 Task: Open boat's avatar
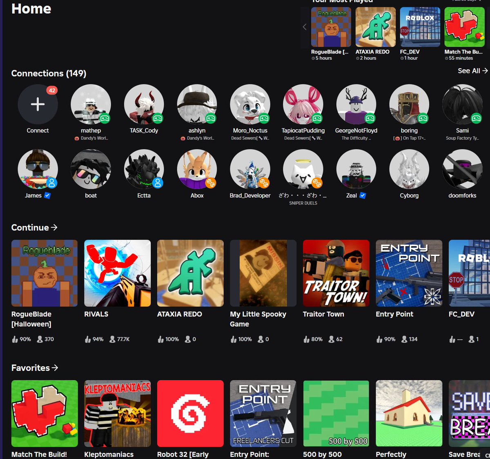click(91, 169)
